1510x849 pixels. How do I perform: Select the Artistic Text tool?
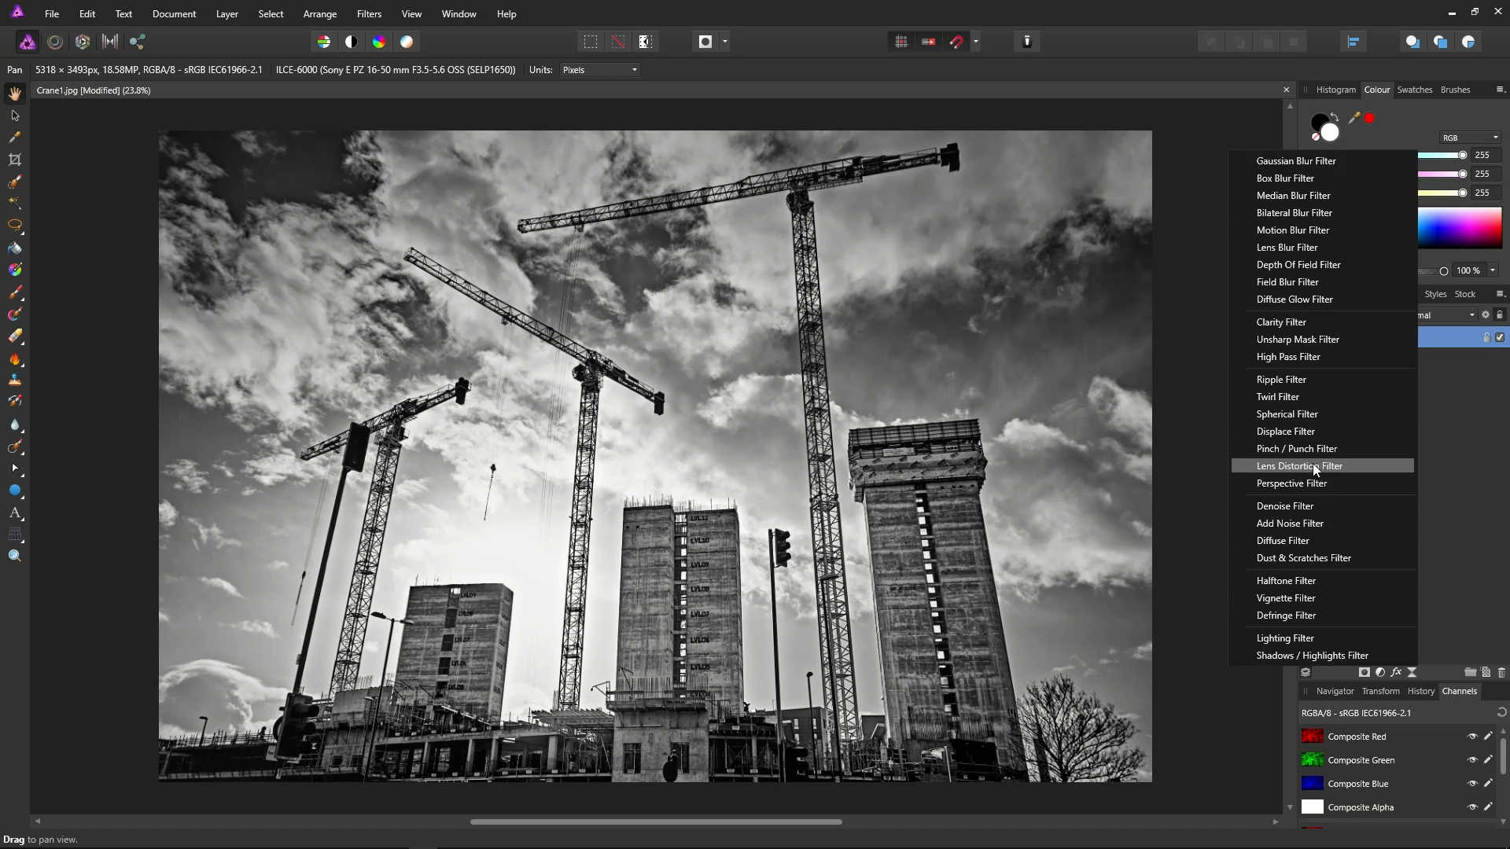(15, 513)
